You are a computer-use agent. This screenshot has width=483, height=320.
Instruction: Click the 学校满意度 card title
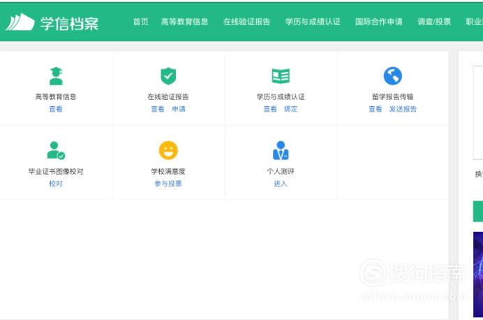168,171
